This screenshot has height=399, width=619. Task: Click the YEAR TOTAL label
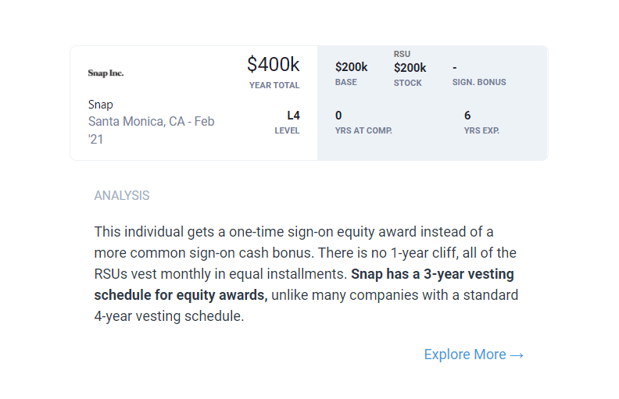coord(274,85)
